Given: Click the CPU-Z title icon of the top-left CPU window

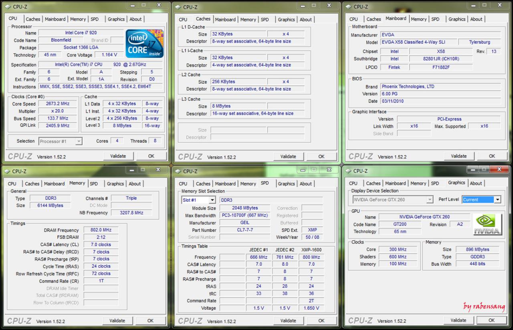Looking at the screenshot, I should [8, 7].
